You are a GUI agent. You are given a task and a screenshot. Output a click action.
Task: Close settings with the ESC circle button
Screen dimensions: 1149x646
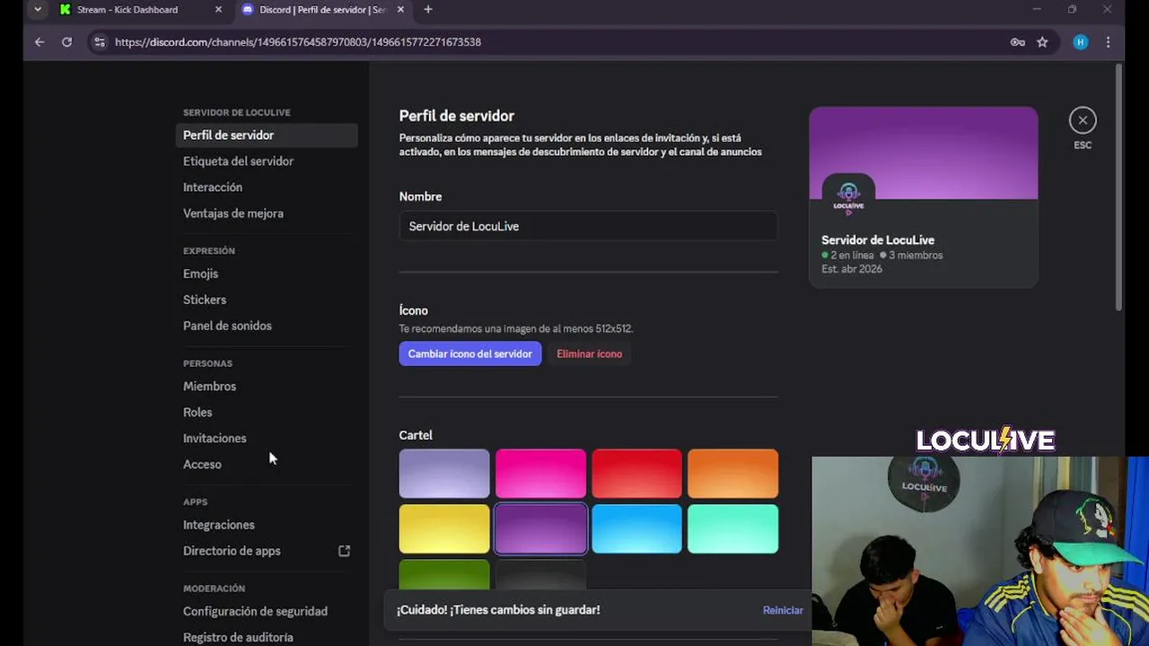coord(1083,120)
